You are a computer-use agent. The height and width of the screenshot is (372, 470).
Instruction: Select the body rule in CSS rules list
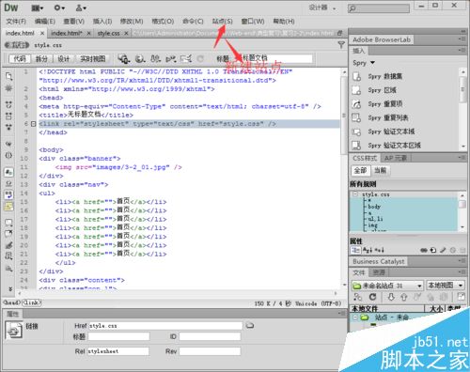[374, 207]
